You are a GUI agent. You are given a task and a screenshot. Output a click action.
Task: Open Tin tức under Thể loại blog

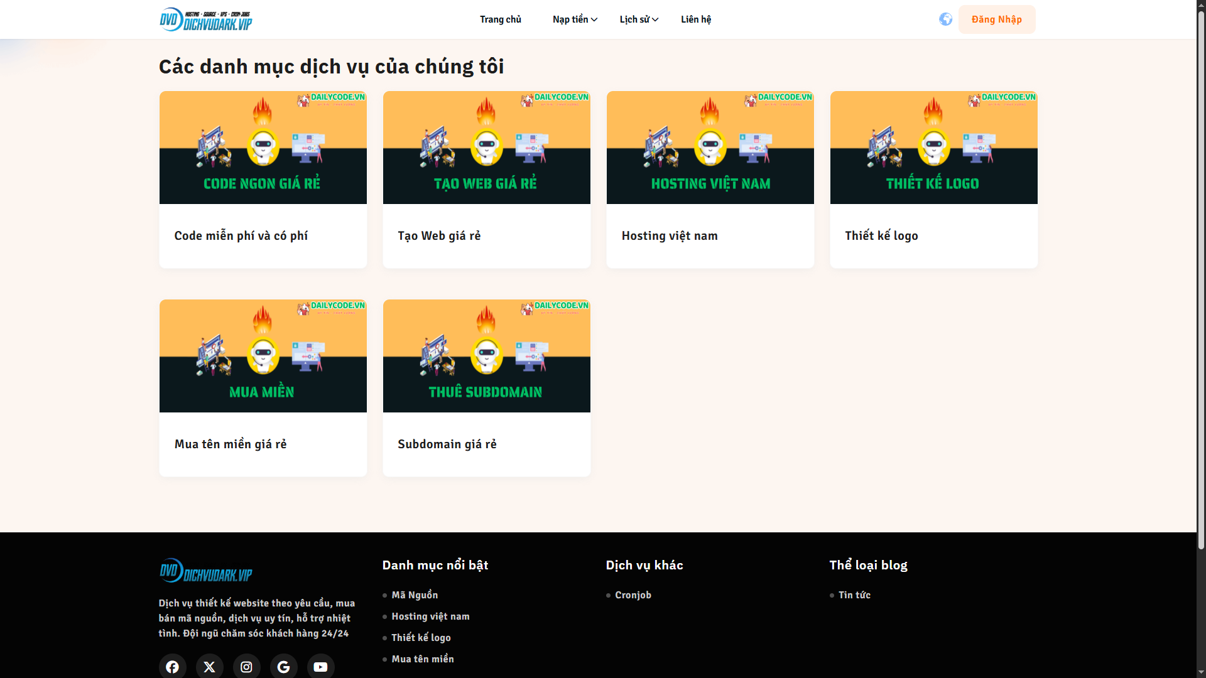click(855, 595)
